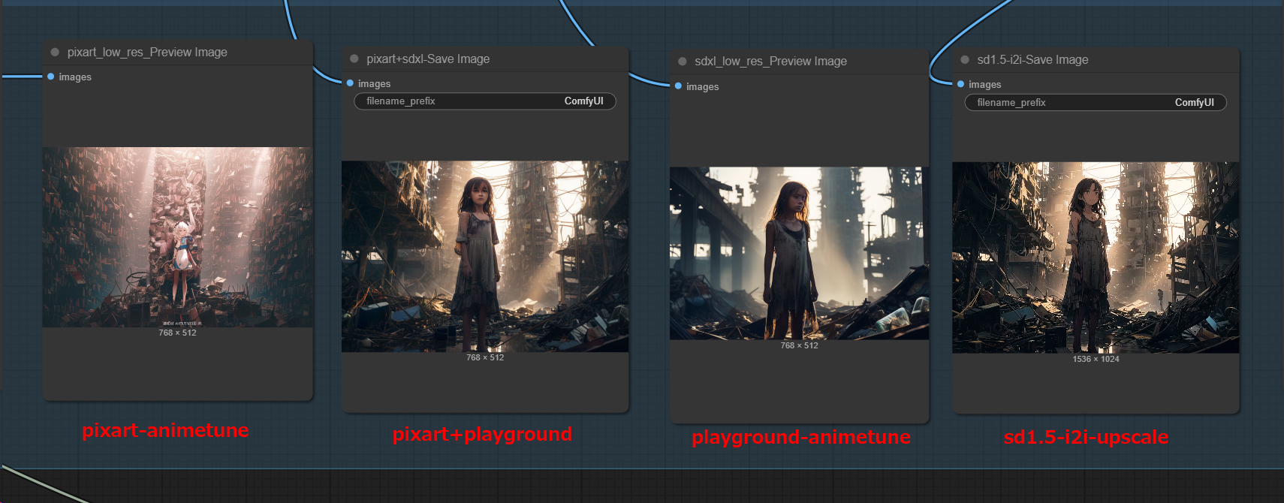Click the red pixart-animetune label
This screenshot has height=503, width=1284.
165,430
